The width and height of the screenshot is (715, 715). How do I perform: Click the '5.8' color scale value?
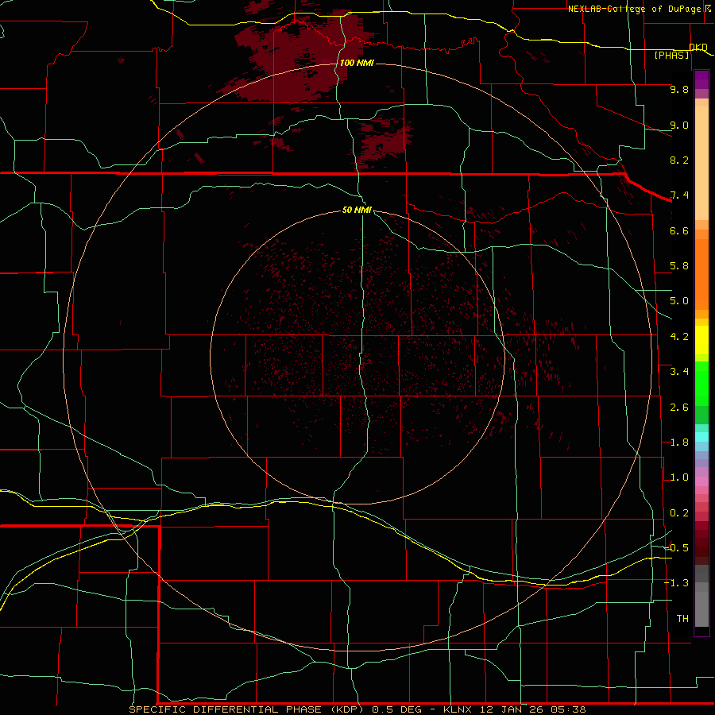(679, 266)
